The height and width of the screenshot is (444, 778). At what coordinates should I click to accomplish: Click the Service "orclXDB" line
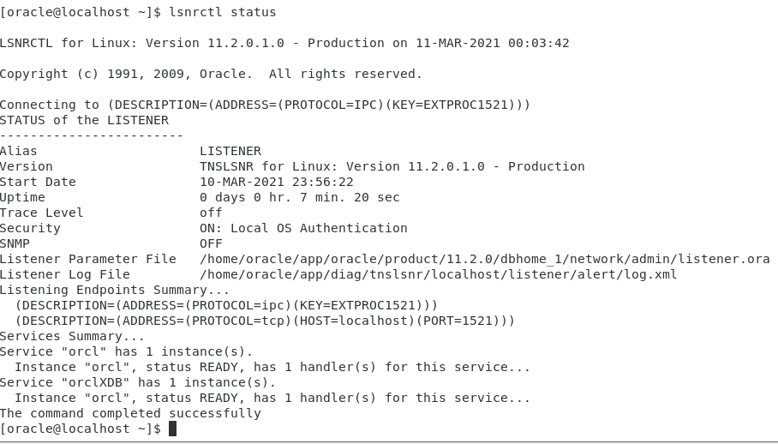138,382
